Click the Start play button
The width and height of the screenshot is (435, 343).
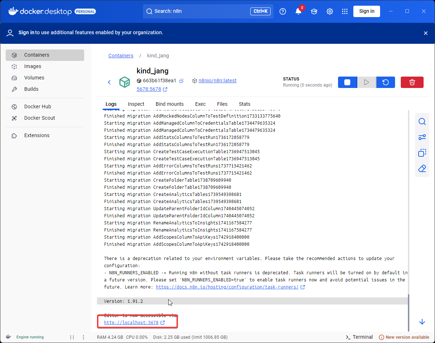click(367, 82)
